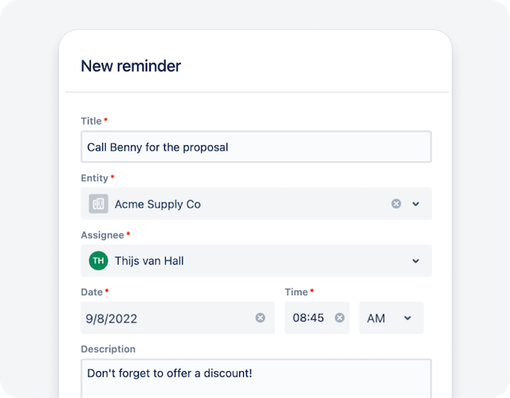Click the Entity field label
510x398 pixels.
pos(94,178)
